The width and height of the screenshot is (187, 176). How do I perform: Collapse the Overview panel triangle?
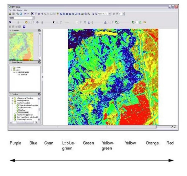point(10,30)
